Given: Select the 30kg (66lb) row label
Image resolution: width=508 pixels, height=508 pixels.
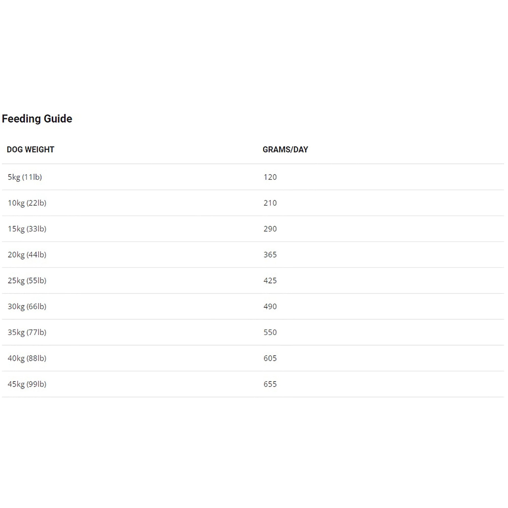Looking at the screenshot, I should click(27, 307).
